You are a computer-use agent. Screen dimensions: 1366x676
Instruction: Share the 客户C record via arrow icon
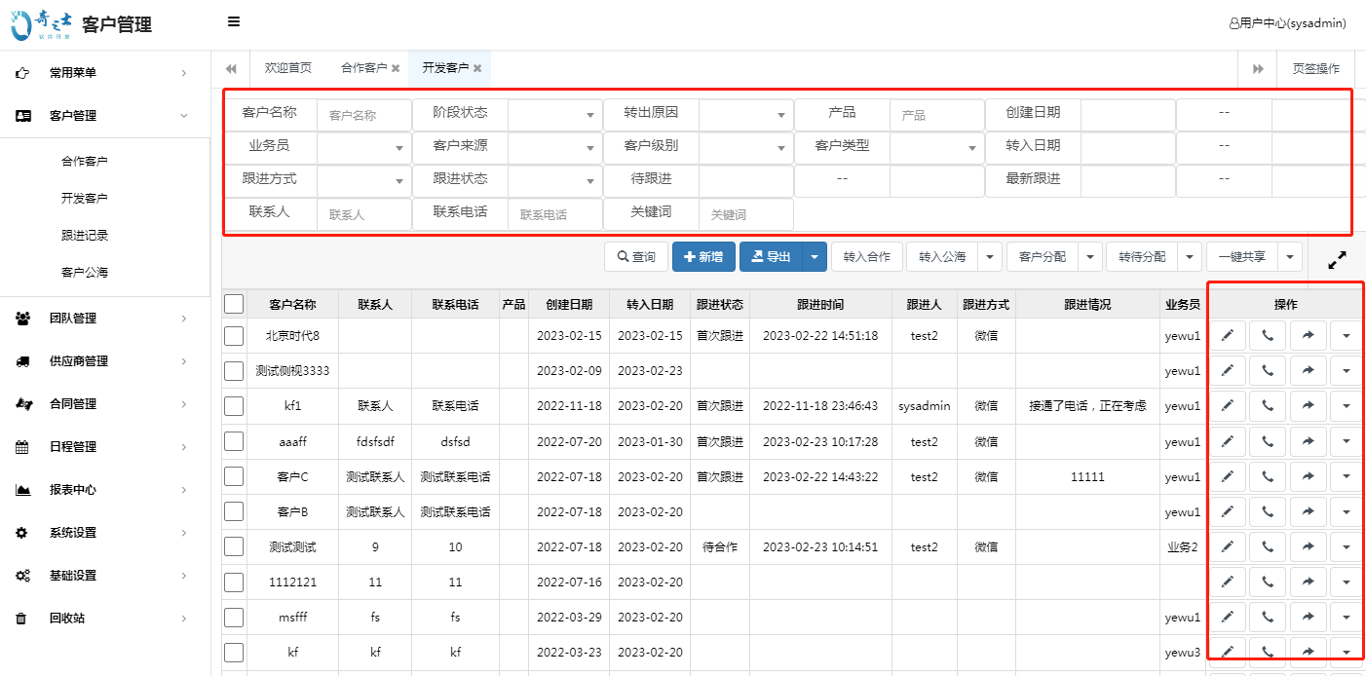click(1308, 475)
